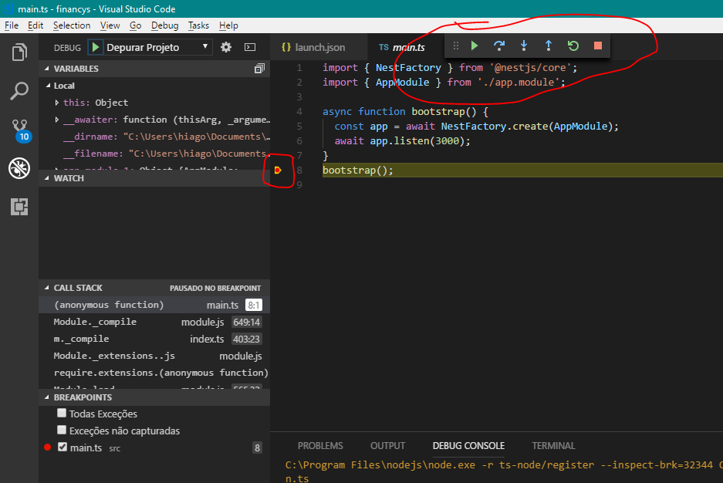Click the red breakpoint dot beside main.ts

(47, 448)
